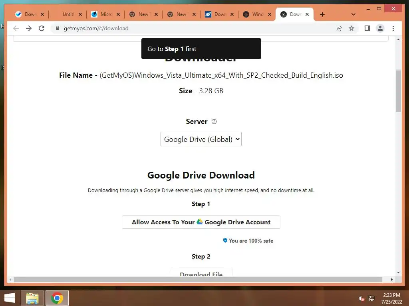
Task: Click the muted volume tray icon
Action: [x=361, y=298]
